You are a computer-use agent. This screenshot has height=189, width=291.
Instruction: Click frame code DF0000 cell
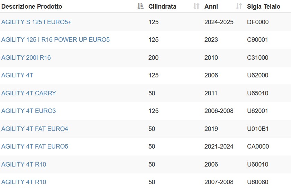coord(258,22)
